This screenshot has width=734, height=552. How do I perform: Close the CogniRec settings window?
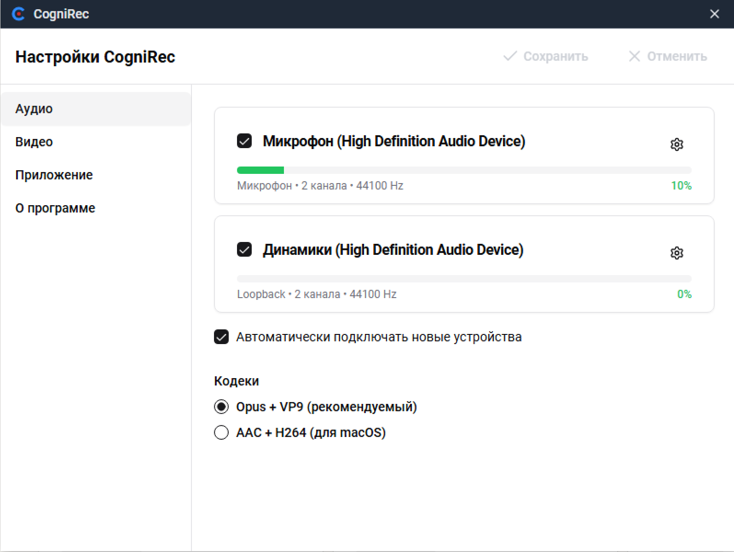pos(714,14)
